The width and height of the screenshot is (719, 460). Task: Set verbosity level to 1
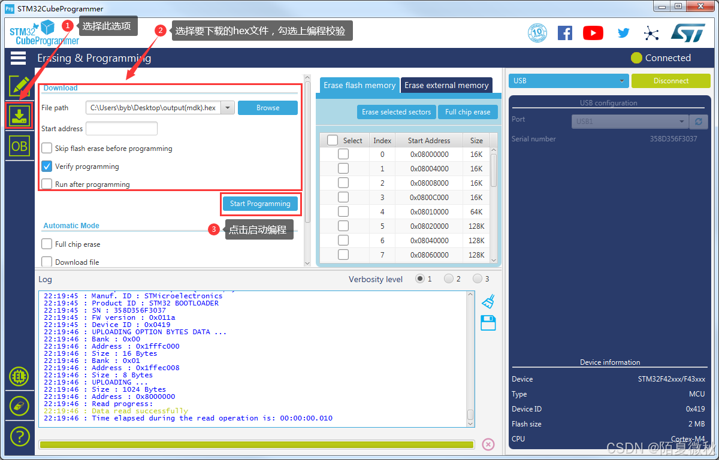tap(419, 279)
